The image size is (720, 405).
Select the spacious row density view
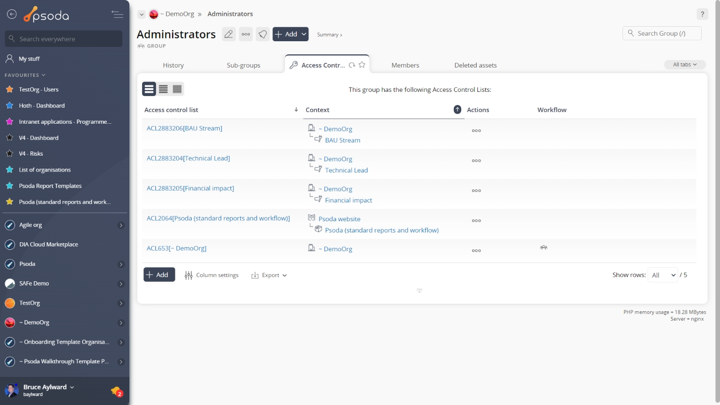tap(149, 89)
